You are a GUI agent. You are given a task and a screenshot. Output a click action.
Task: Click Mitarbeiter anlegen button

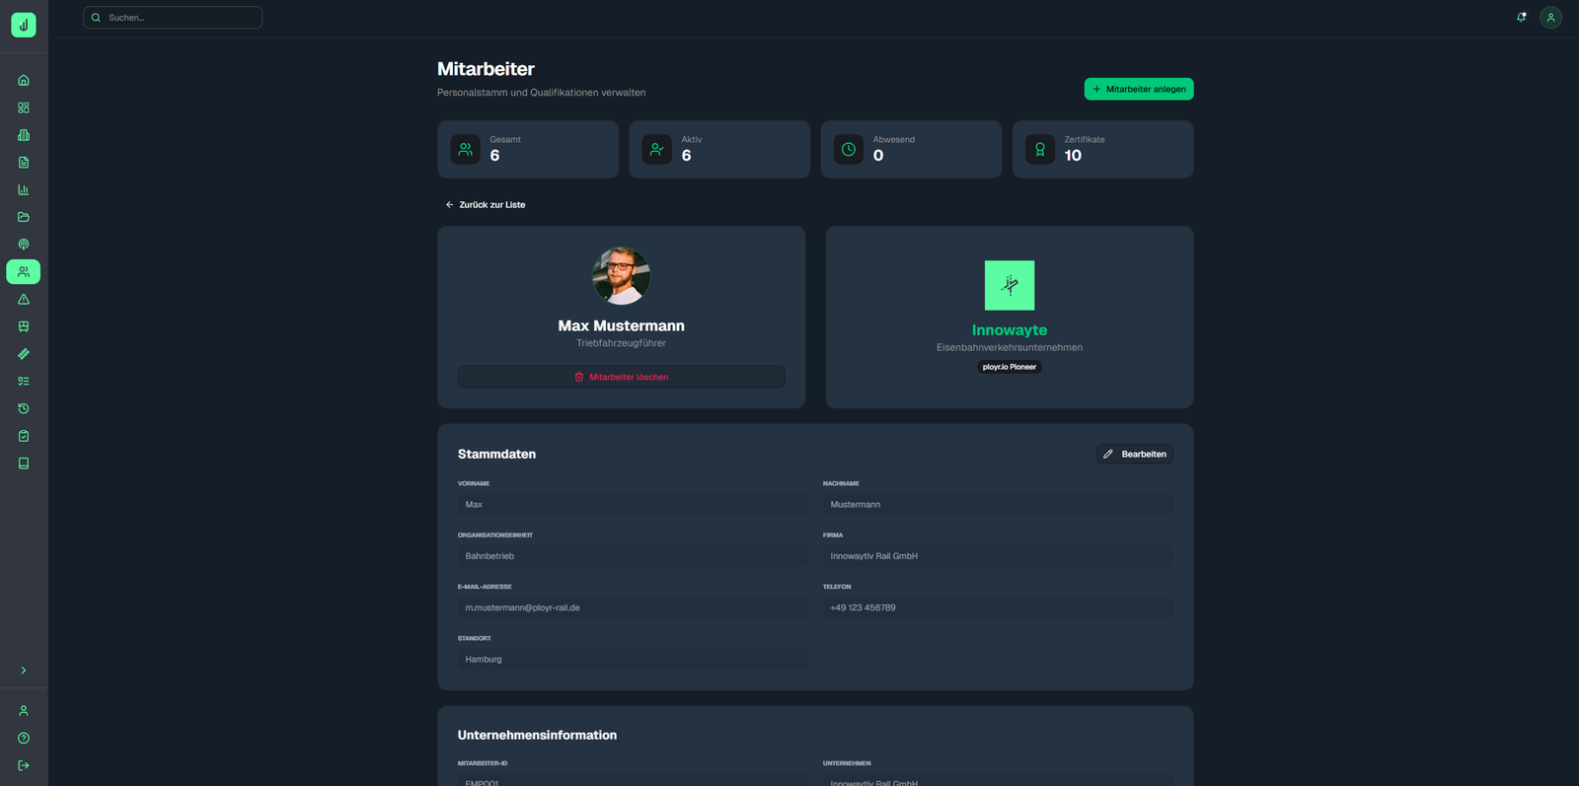(x=1139, y=89)
